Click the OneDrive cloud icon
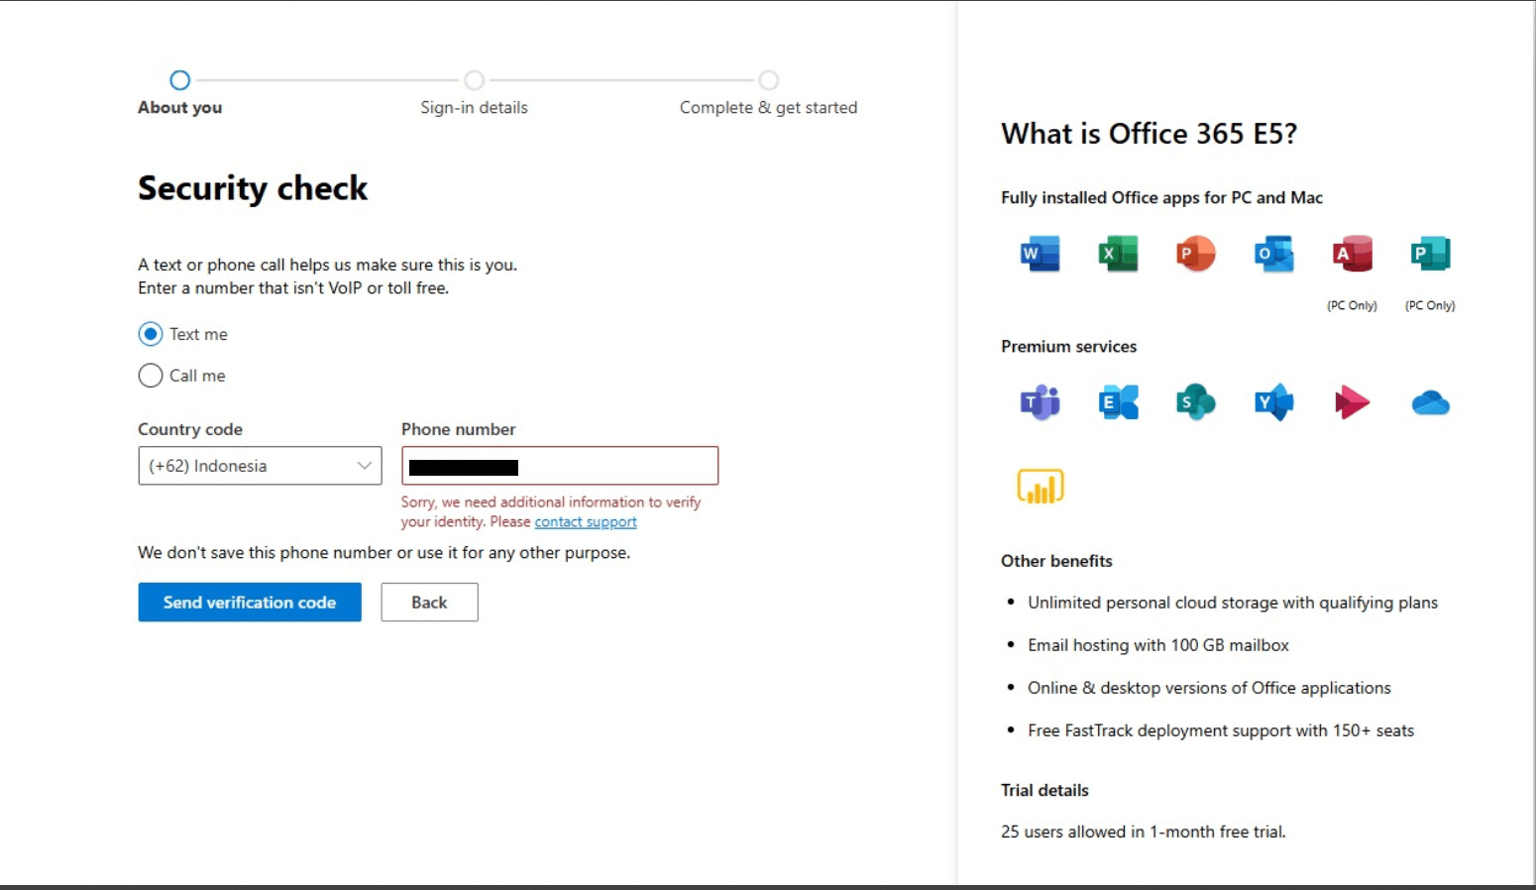This screenshot has height=890, width=1536. tap(1430, 402)
